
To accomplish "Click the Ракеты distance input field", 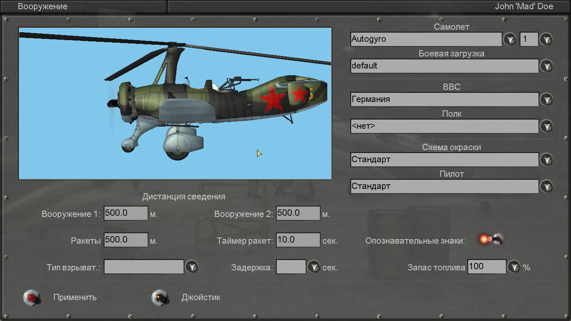I will 126,240.
